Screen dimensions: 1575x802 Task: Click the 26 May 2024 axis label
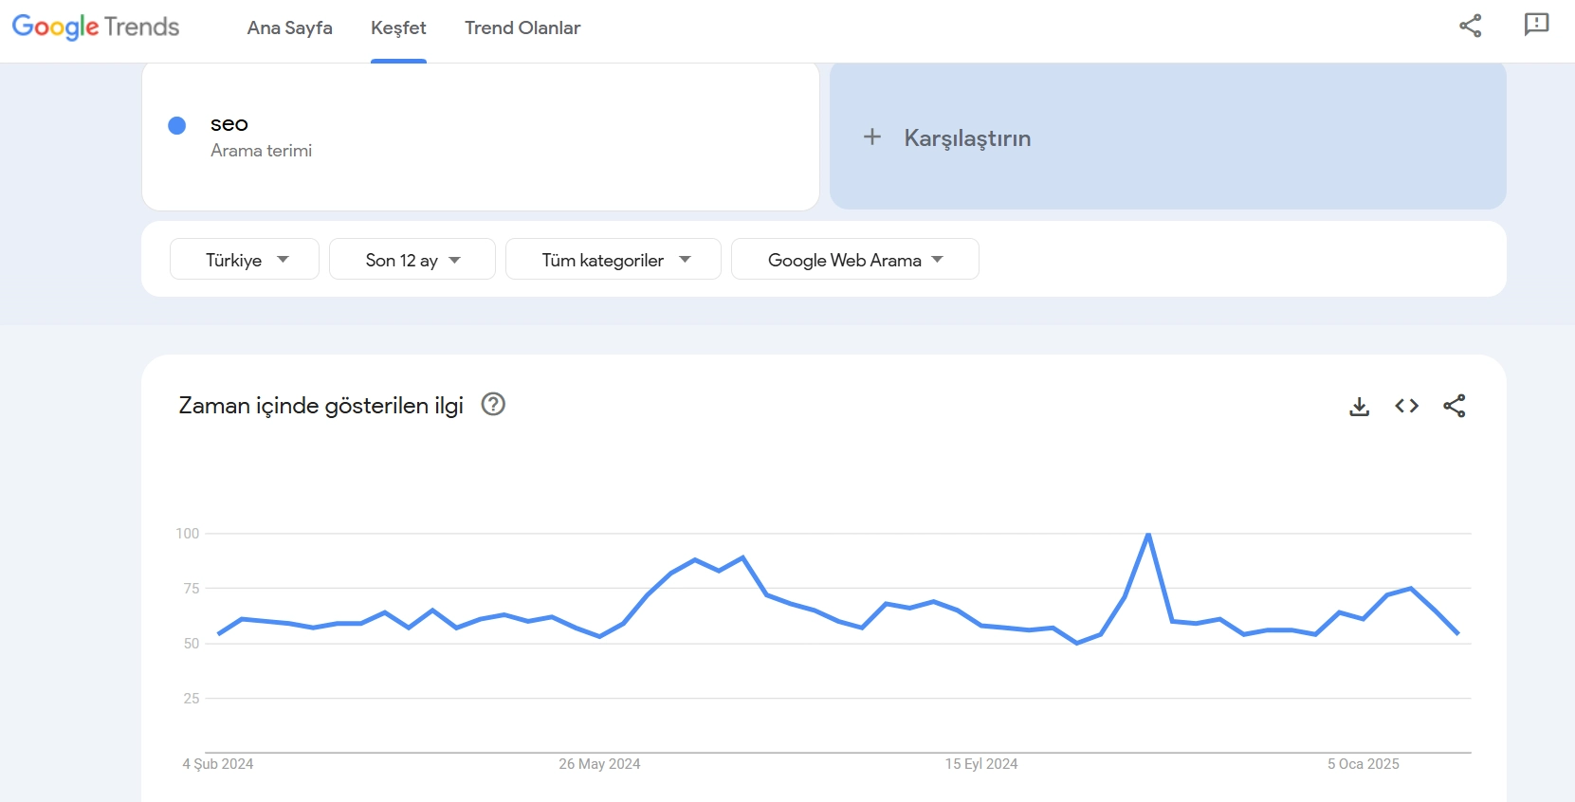[599, 764]
